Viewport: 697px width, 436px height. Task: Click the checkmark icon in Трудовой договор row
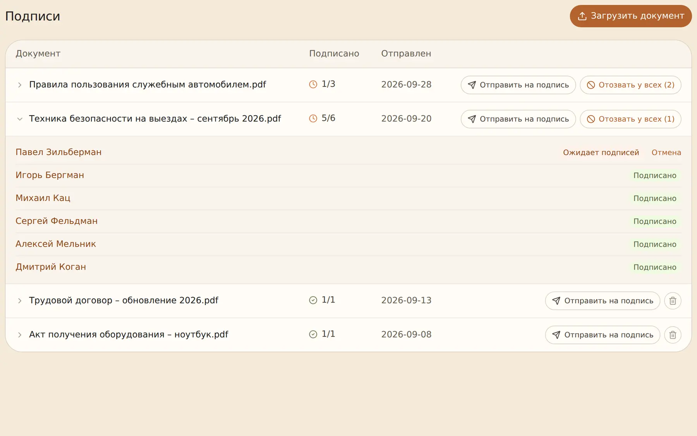point(313,300)
